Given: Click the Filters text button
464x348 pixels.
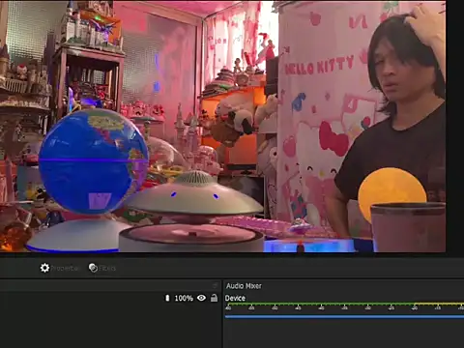Looking at the screenshot, I should point(107,268).
